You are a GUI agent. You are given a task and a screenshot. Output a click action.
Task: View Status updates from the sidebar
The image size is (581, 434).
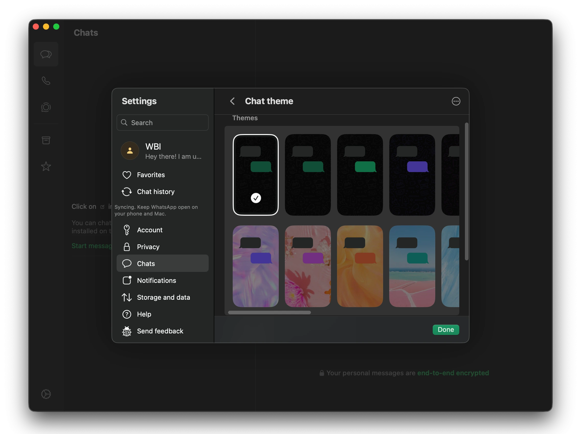tap(46, 107)
